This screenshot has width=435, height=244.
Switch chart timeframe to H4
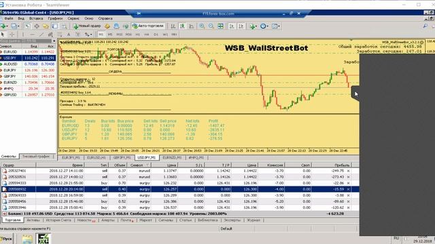pos(147,35)
